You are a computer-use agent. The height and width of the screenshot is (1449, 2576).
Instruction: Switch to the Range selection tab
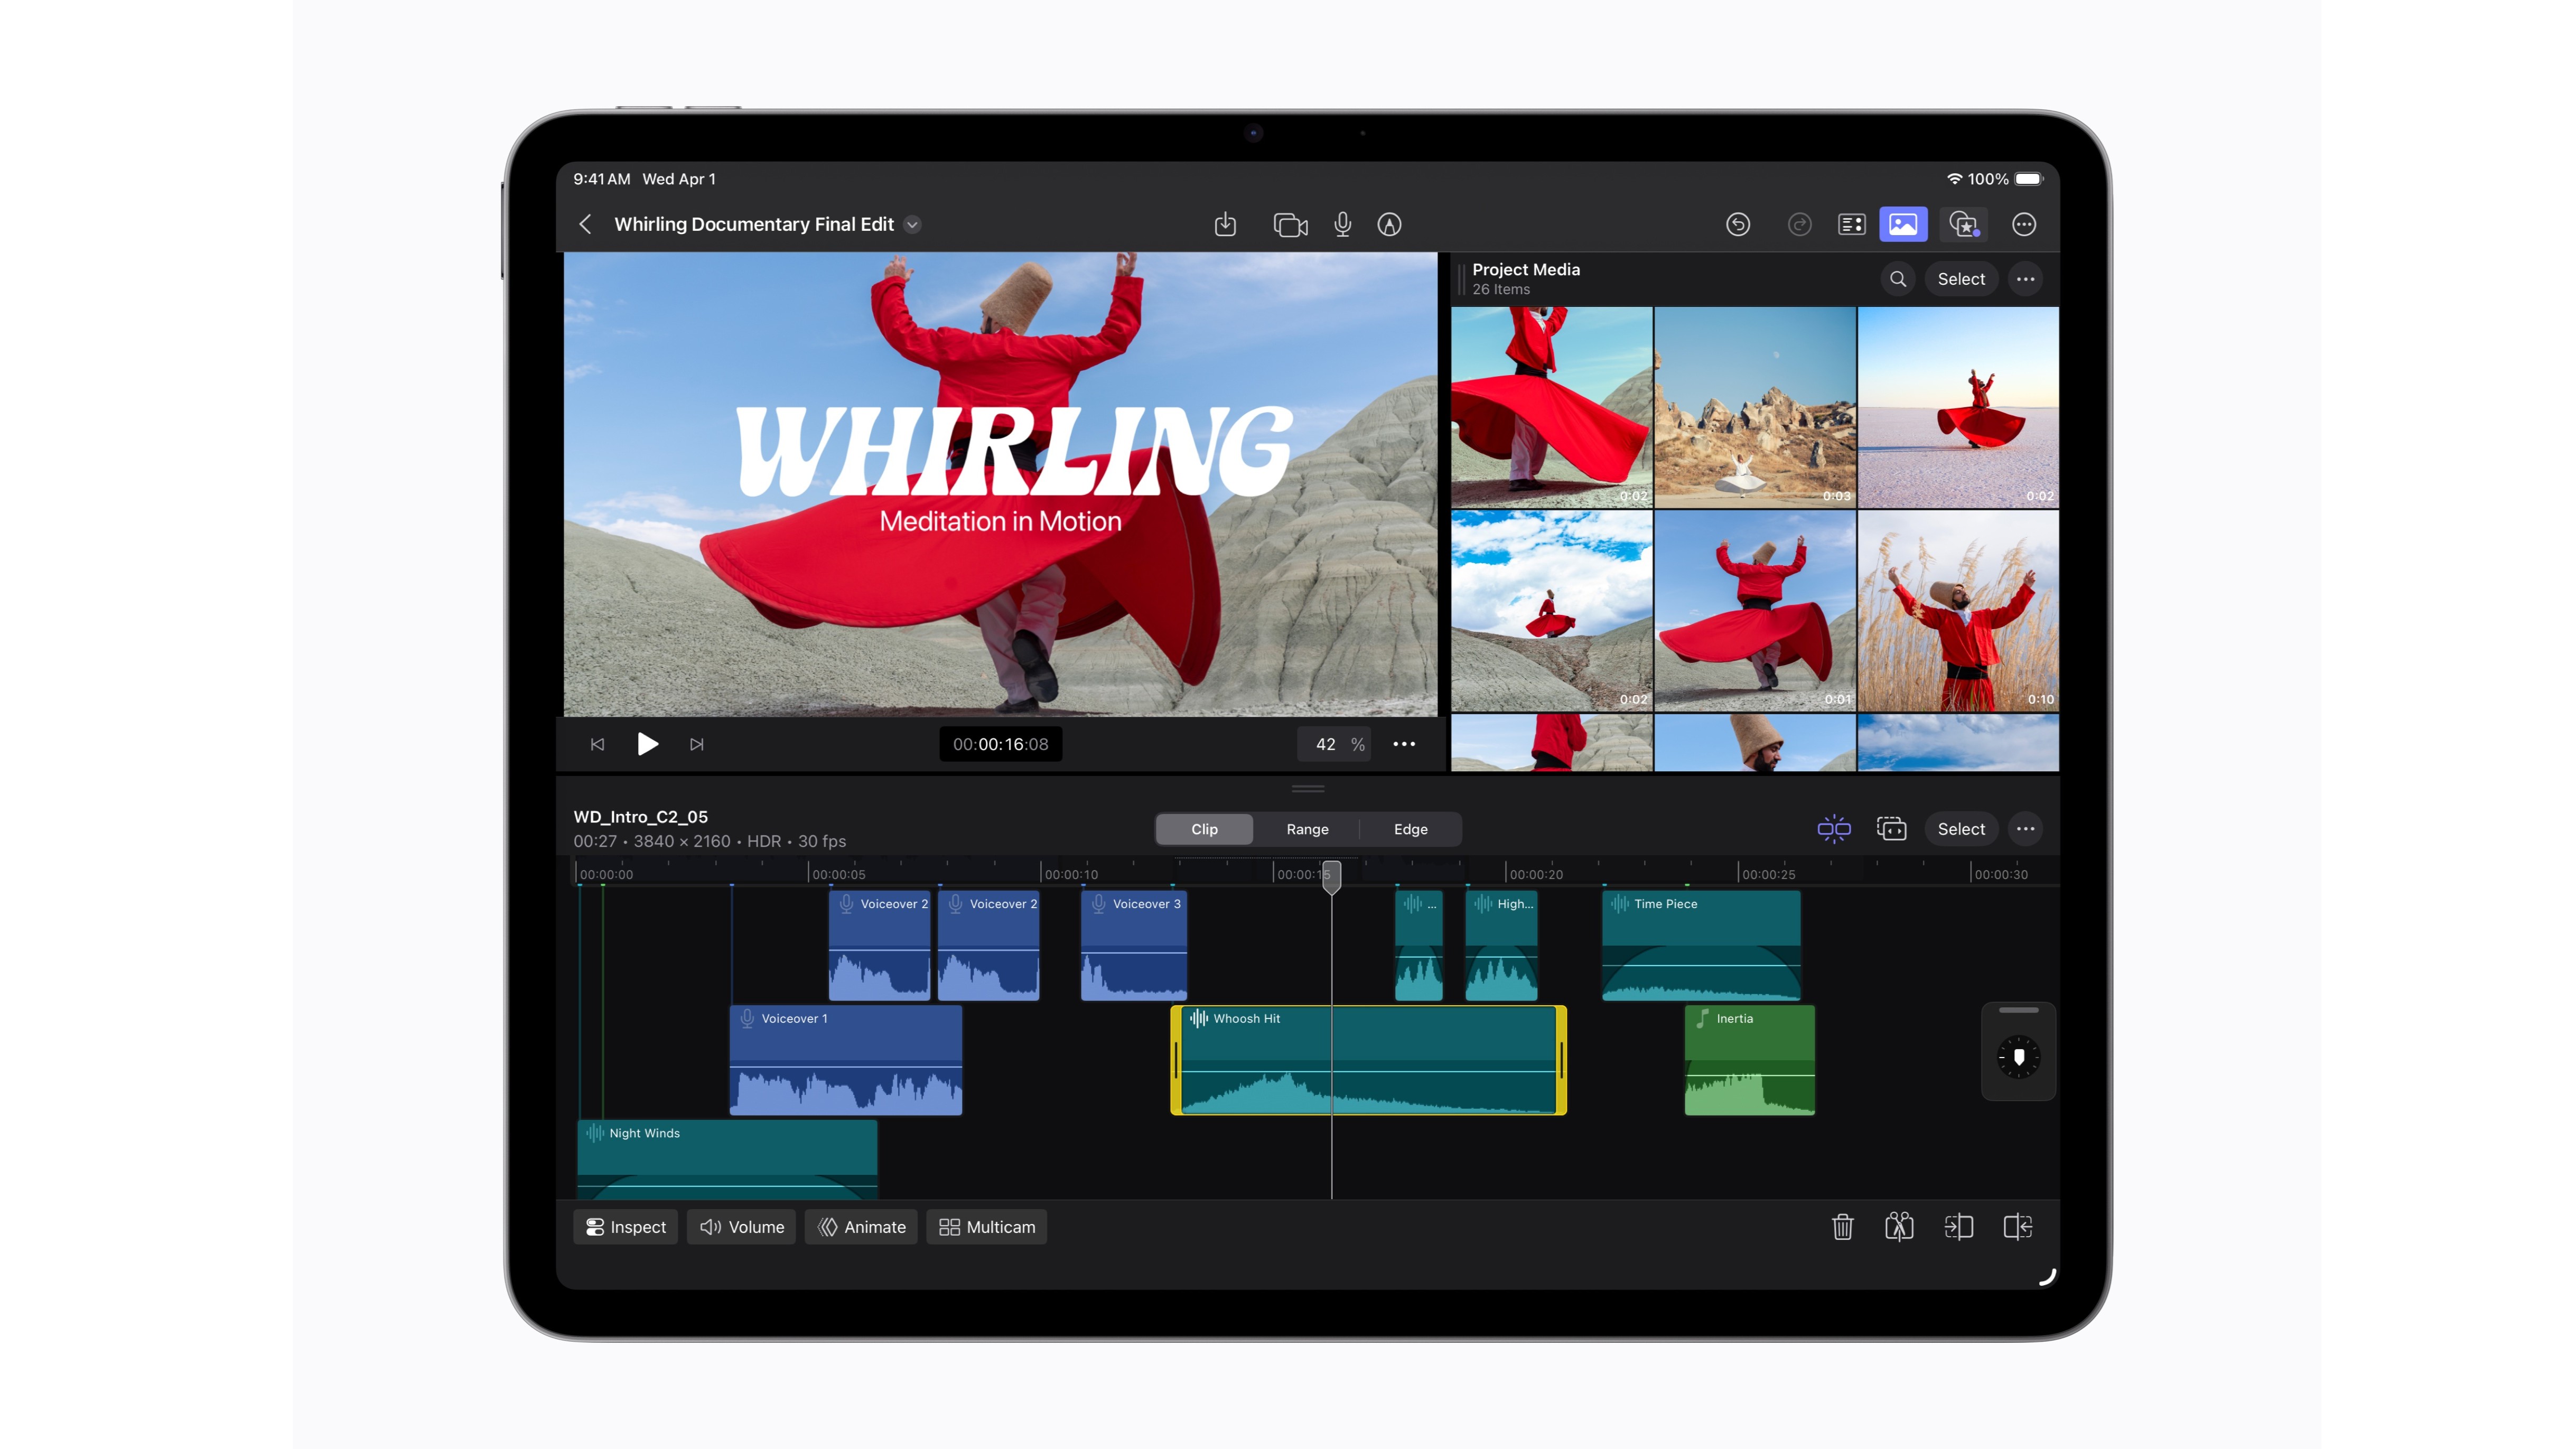tap(1307, 829)
